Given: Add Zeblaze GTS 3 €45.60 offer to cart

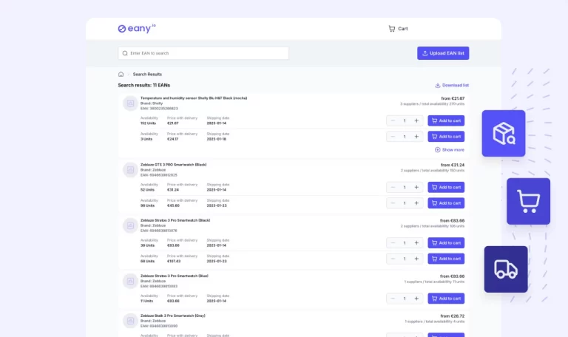Looking at the screenshot, I should (x=446, y=203).
